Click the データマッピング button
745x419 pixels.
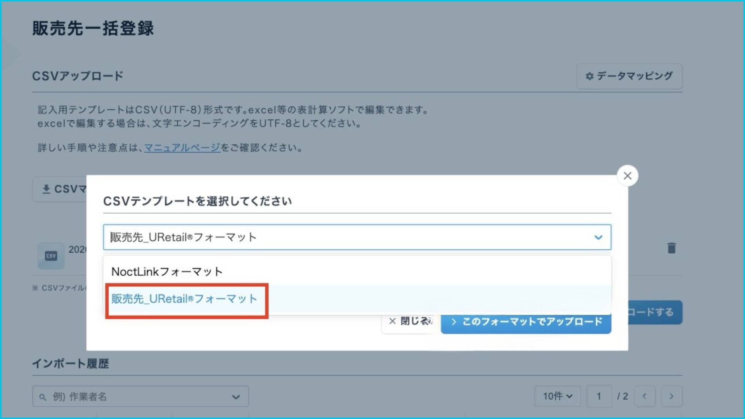point(629,76)
